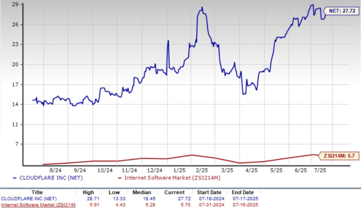Image resolution: width=361 pixels, height=212 pixels.
Task: Click the Low column header
Action: coord(114,192)
